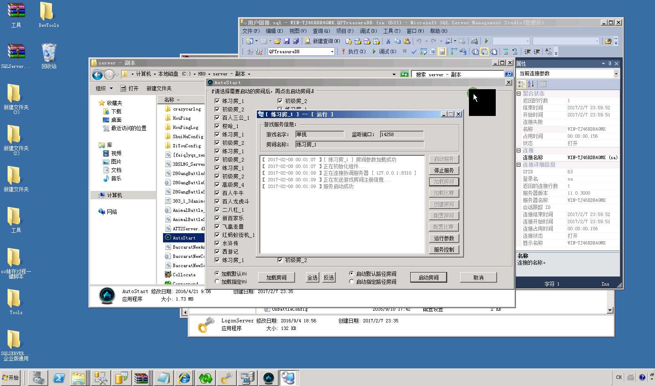Click the search box in server explorer window
Viewport: 655px width, 386px height.
click(458, 74)
